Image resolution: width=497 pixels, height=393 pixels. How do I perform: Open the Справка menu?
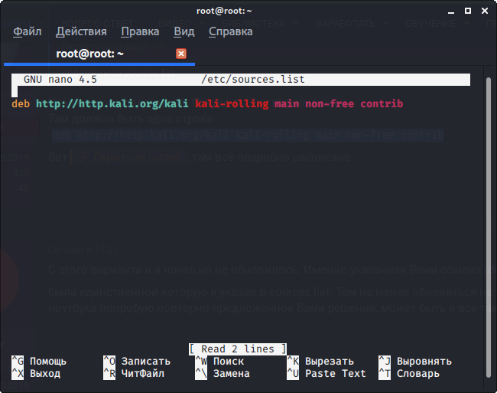230,31
